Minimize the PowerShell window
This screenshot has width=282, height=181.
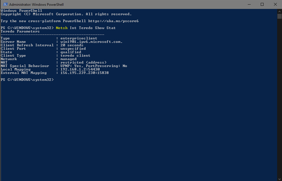coord(249,4)
